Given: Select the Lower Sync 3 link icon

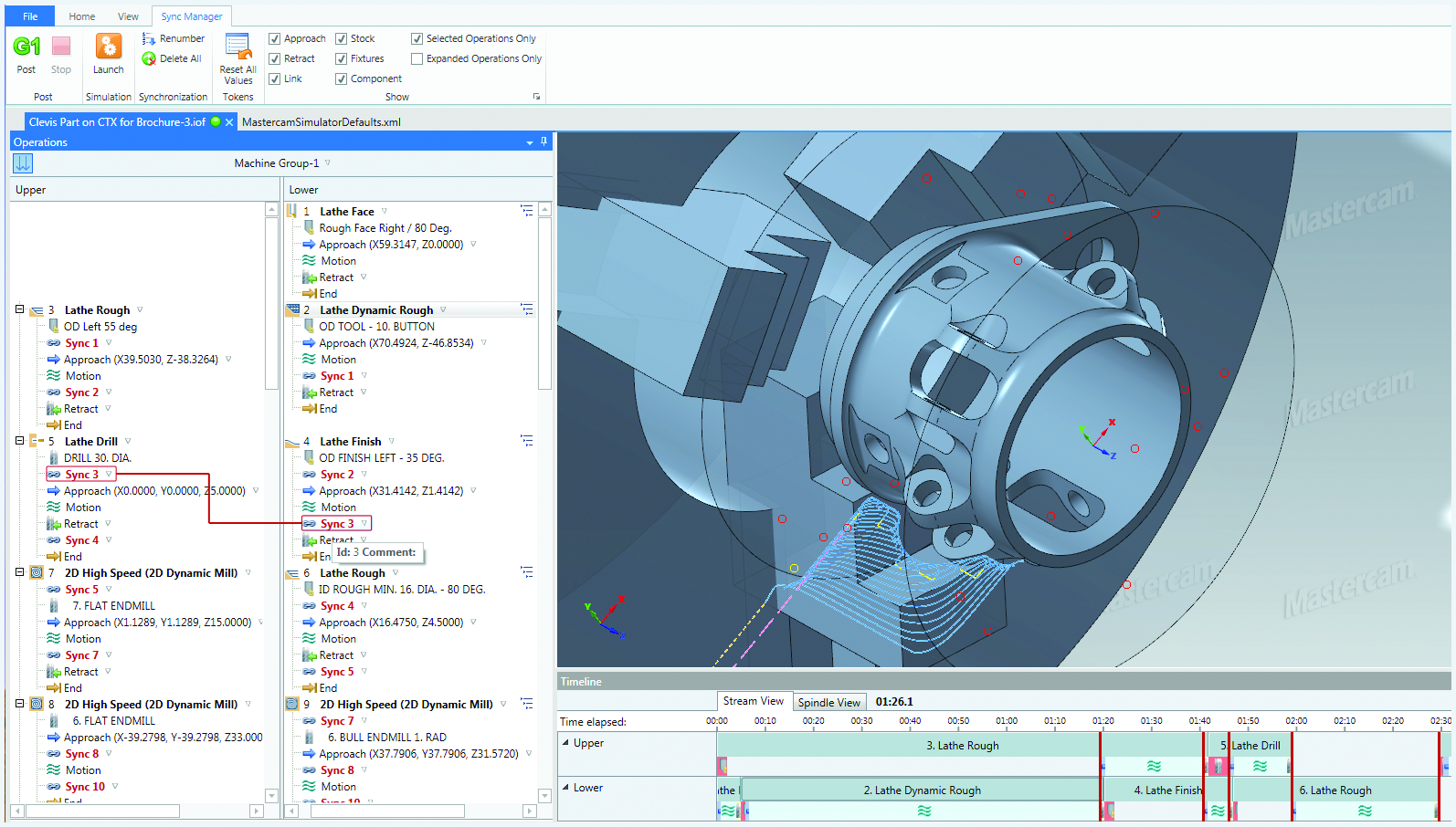Looking at the screenshot, I should [x=310, y=524].
